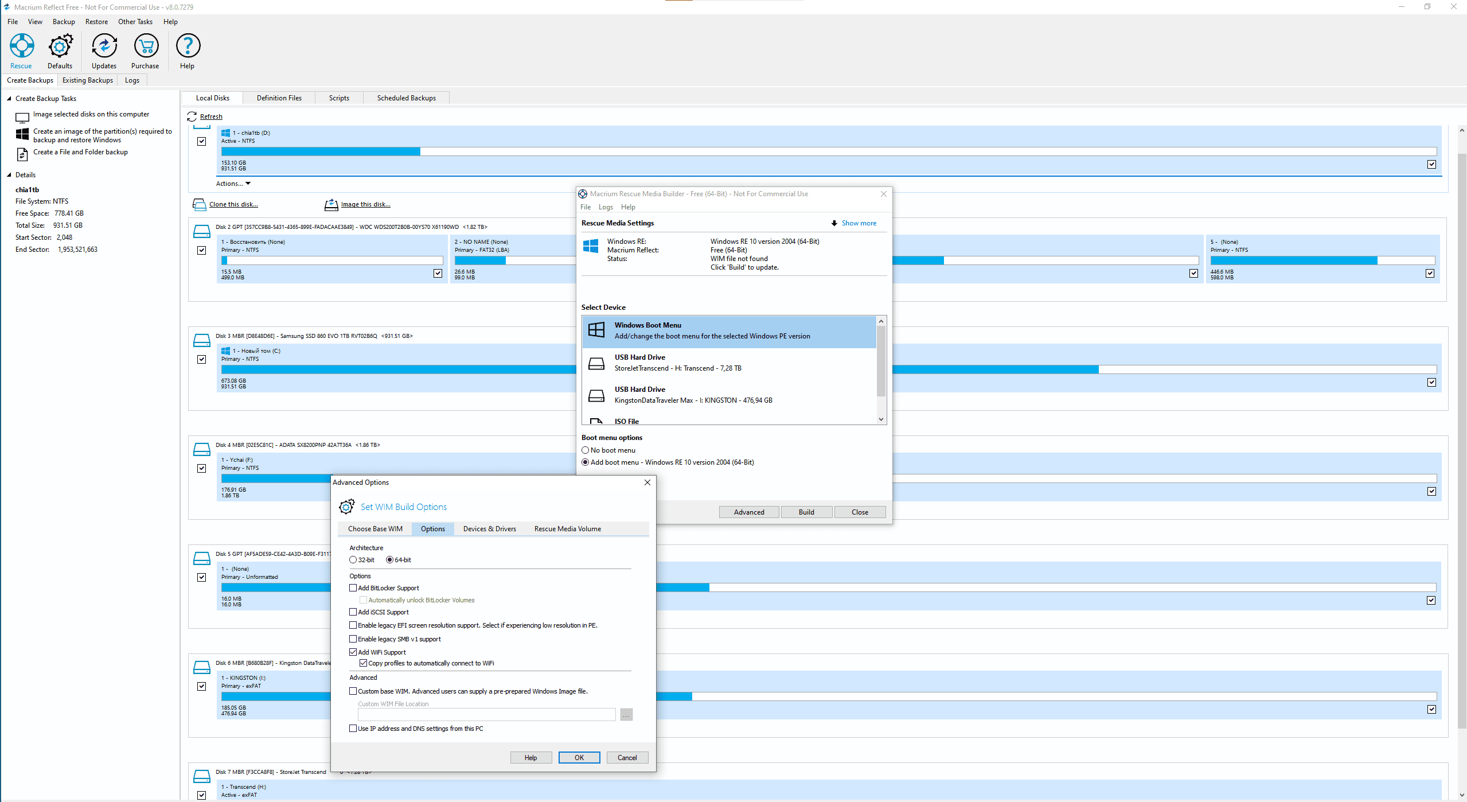Click the Refresh icon above disk list
Image resolution: width=1467 pixels, height=802 pixels.
point(192,116)
